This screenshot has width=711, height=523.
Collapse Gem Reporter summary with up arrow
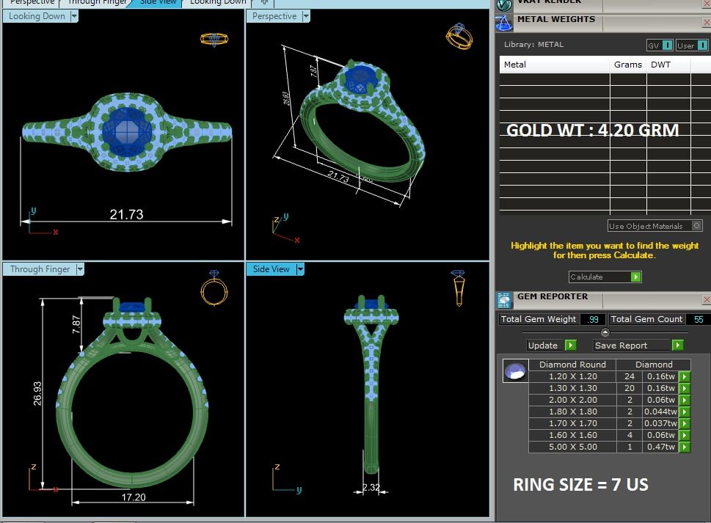coord(605,332)
